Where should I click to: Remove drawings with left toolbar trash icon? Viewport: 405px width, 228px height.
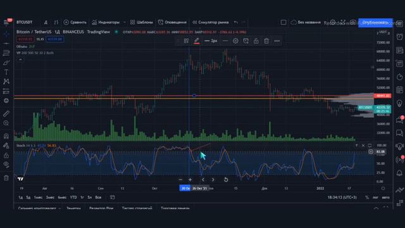coord(6,178)
